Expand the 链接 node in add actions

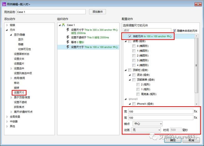point(7,25)
